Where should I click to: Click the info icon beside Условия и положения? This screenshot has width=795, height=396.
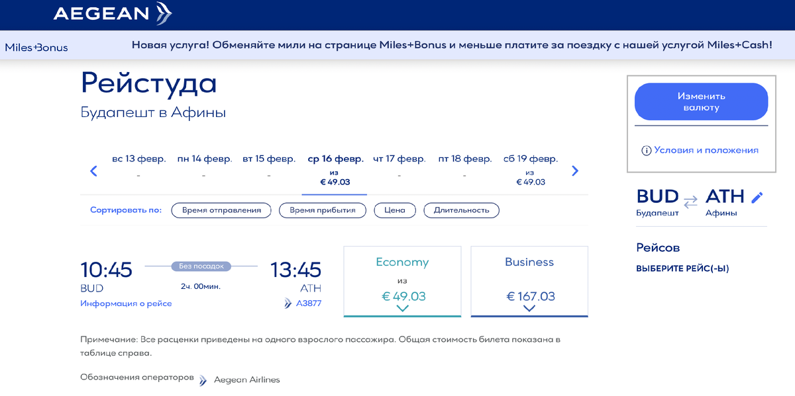coord(646,151)
